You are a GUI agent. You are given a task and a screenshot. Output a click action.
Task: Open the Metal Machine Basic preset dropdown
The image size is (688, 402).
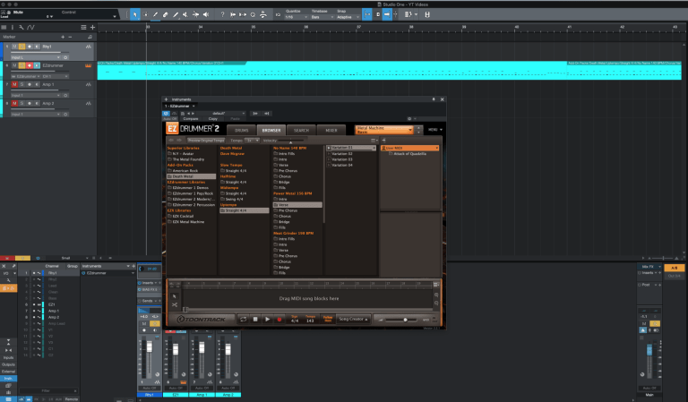[384, 130]
